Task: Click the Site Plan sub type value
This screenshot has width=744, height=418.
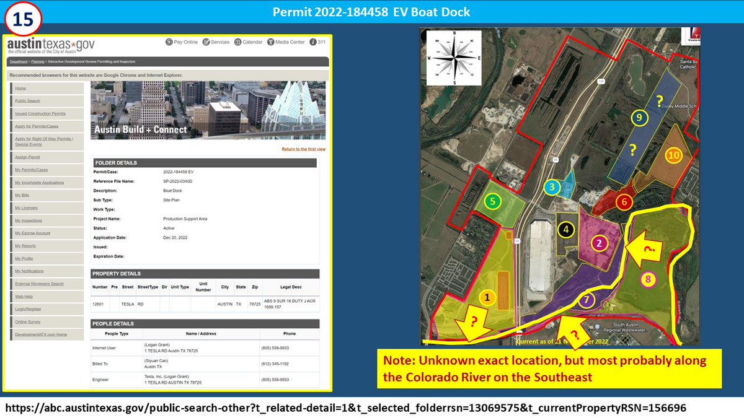Action: [x=171, y=199]
